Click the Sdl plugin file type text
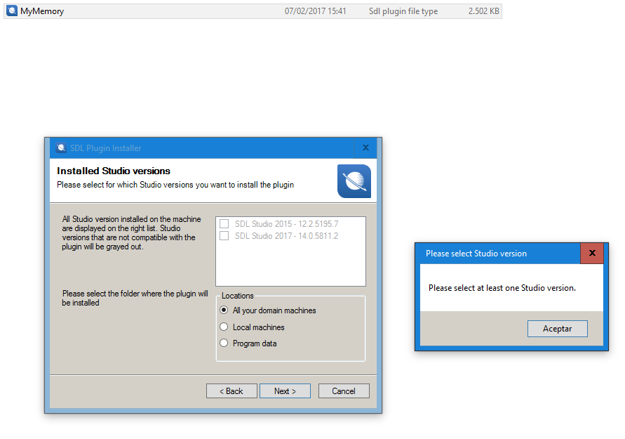This screenshot has width=625, height=439. [403, 11]
